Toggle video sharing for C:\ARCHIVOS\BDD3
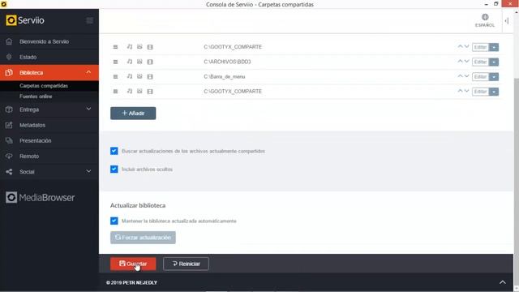519x292 pixels. pos(150,62)
